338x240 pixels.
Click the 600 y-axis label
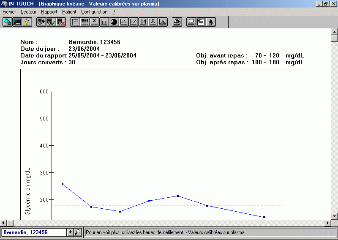coord(44,92)
